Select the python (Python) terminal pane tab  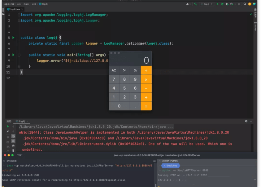pyautogui.click(x=170, y=161)
